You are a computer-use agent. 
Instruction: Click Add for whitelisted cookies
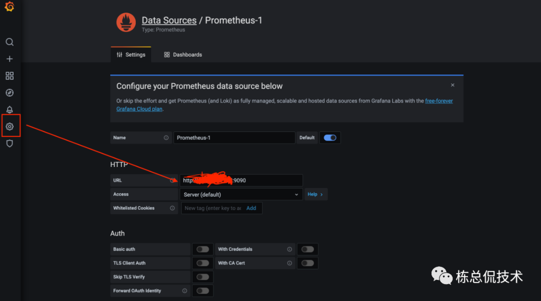click(x=251, y=208)
